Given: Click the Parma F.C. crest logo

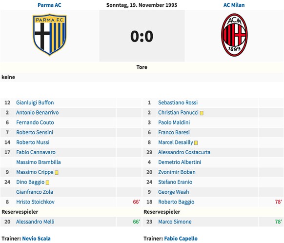Looking at the screenshot, I should [x=49, y=35].
